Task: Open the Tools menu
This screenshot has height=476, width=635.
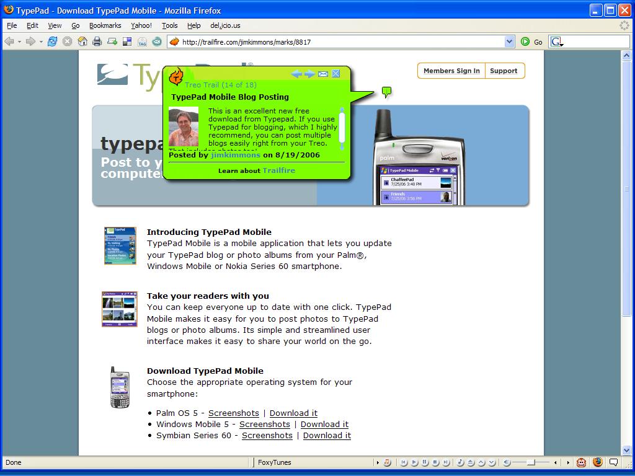Action: 169,25
